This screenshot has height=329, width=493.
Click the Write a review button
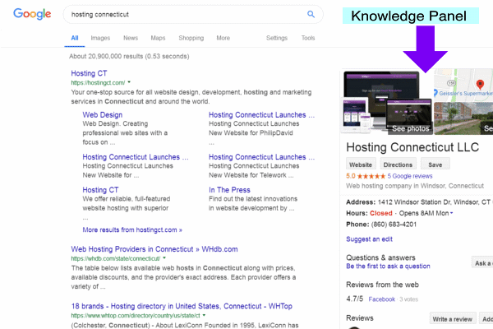coord(451,318)
